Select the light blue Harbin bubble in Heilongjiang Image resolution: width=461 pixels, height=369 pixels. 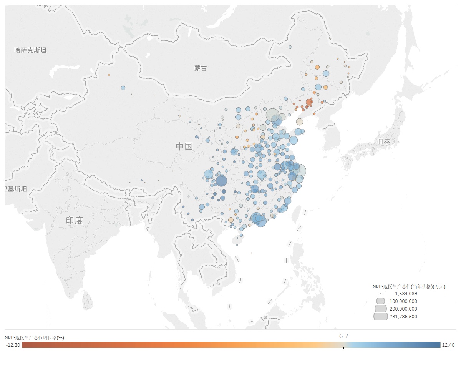point(326,73)
